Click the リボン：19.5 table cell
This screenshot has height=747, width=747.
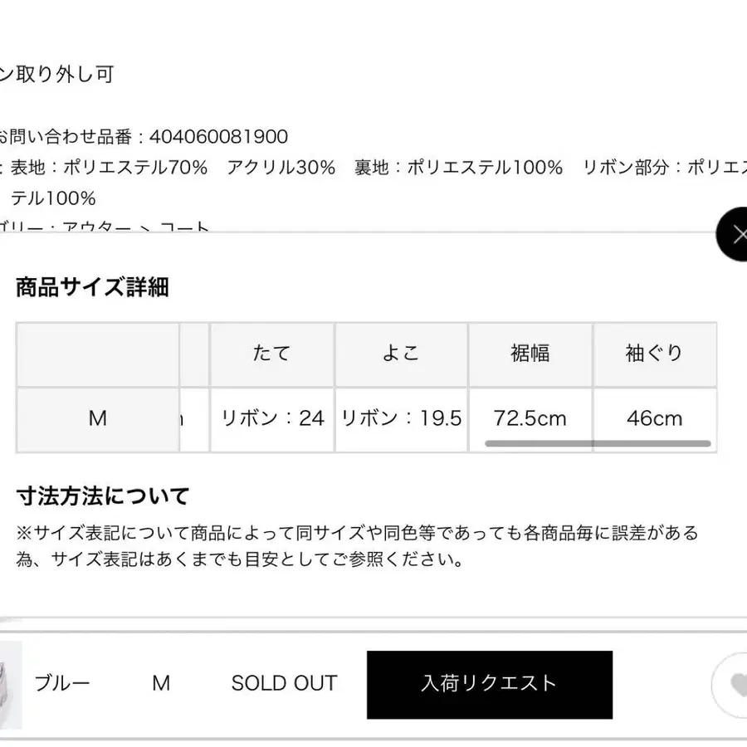coord(401,419)
